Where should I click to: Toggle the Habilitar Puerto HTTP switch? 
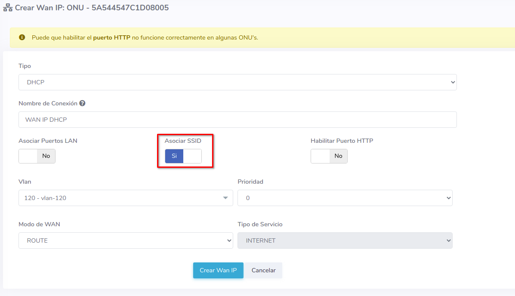point(329,156)
